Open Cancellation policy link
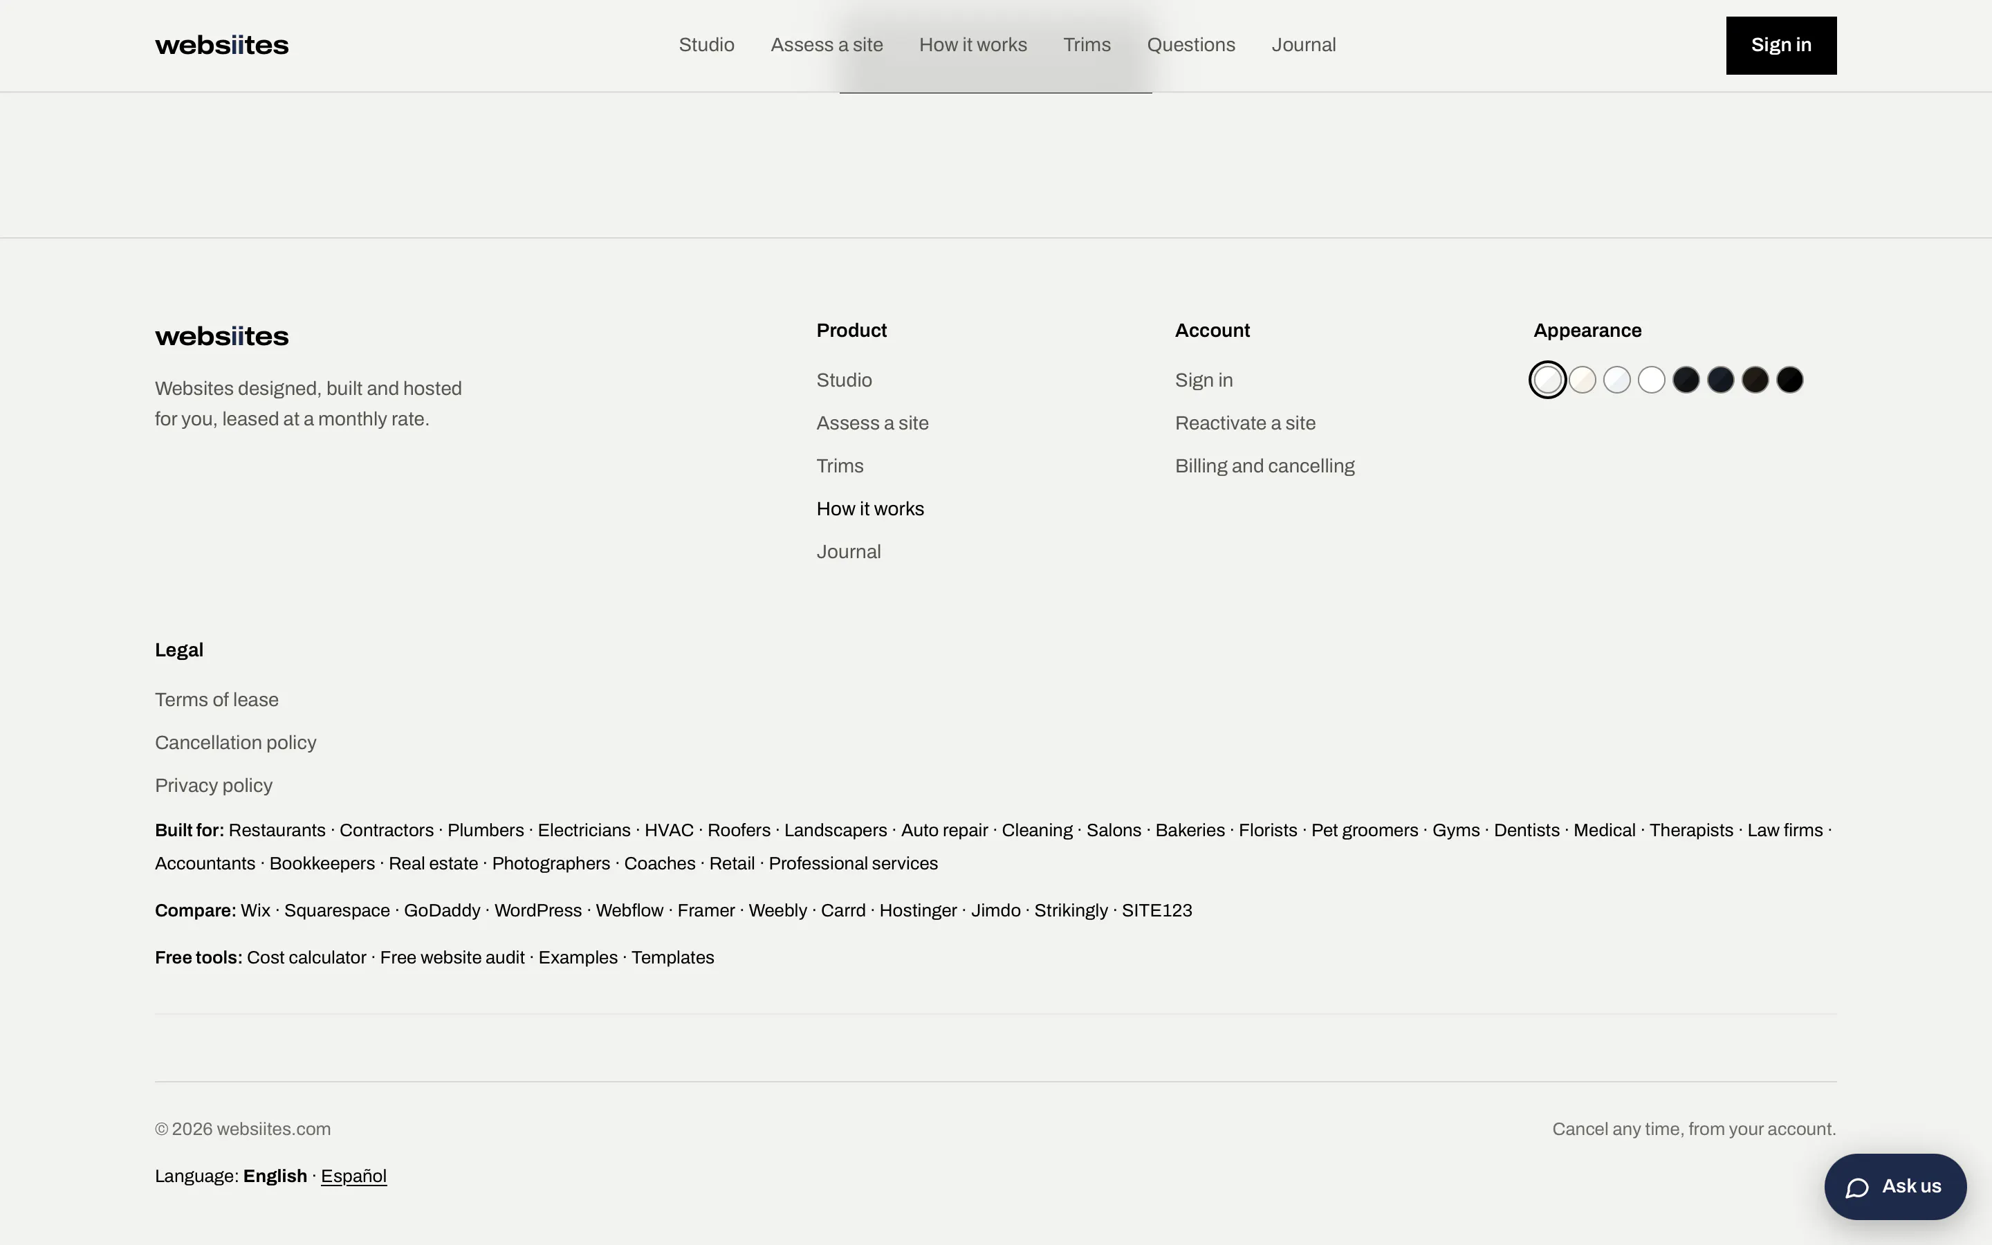Viewport: 1992px width, 1245px height. 235,743
